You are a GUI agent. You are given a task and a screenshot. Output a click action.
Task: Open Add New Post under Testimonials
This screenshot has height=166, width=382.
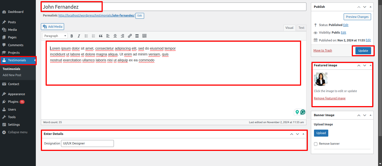[12, 75]
